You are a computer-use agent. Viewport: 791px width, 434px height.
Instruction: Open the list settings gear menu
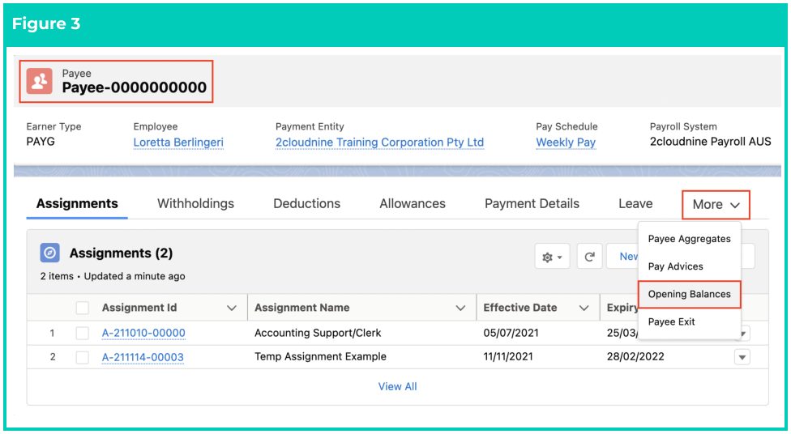point(553,257)
